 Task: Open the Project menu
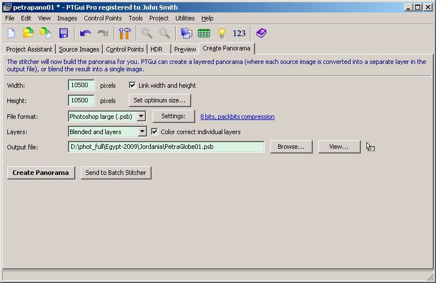[x=159, y=18]
